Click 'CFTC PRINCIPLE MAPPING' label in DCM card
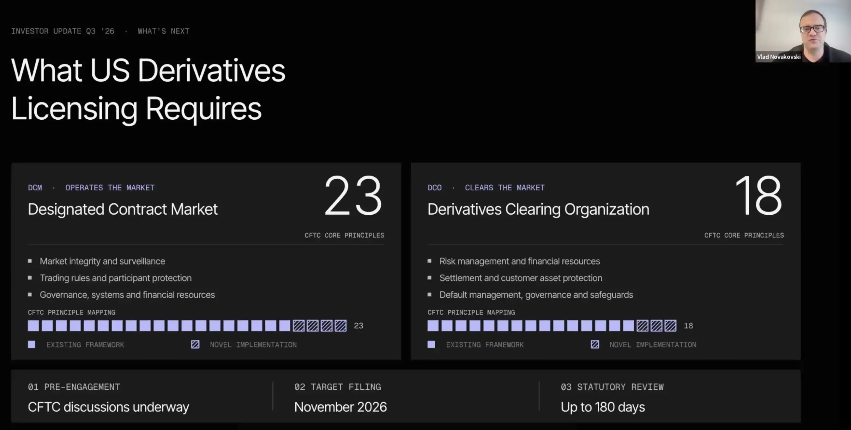This screenshot has width=851, height=430. pos(72,313)
